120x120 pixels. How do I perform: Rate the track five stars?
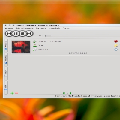point(85,53)
